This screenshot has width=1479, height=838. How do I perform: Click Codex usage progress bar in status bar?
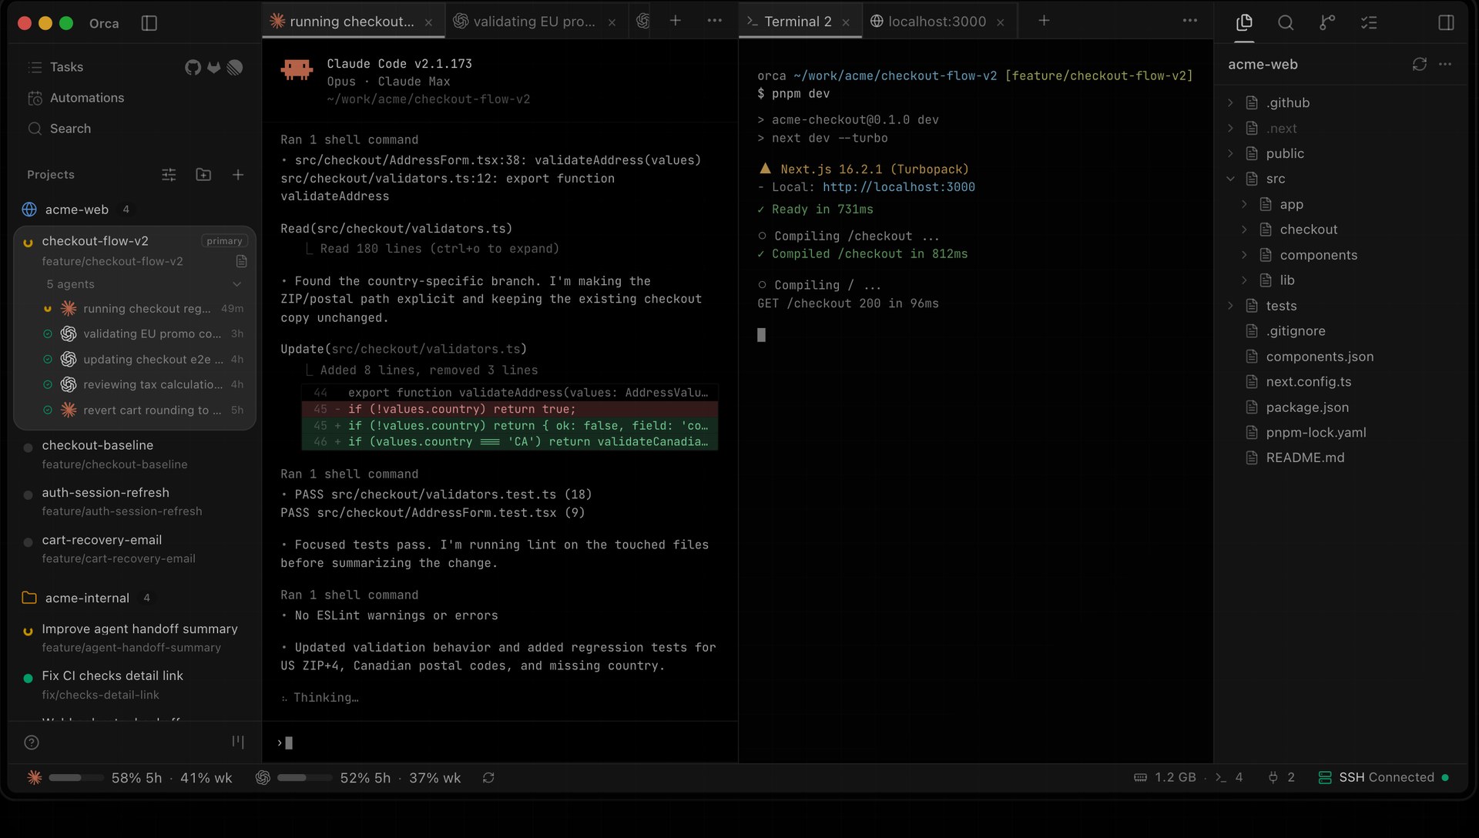(304, 778)
